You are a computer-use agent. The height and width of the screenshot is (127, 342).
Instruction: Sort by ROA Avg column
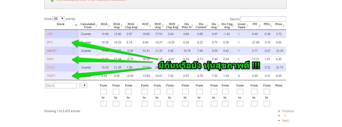118,26
